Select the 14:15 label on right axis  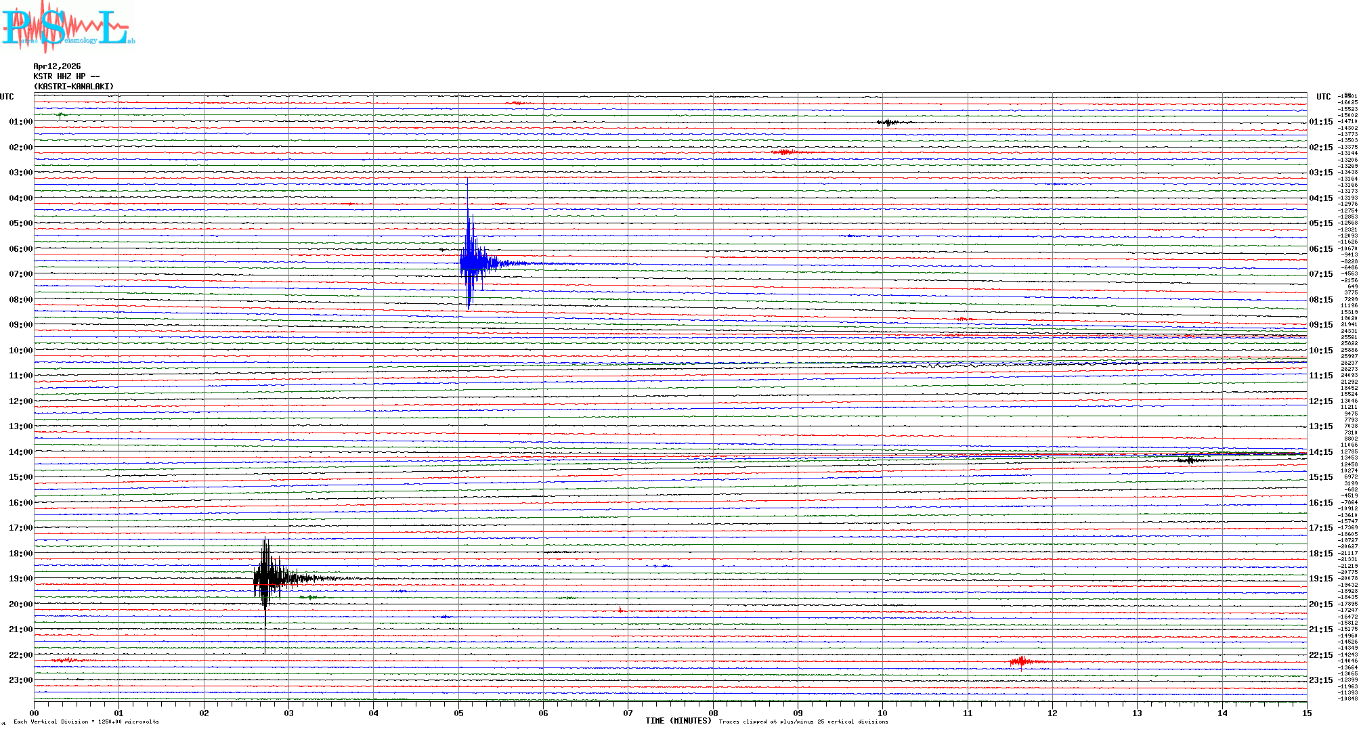point(1320,452)
